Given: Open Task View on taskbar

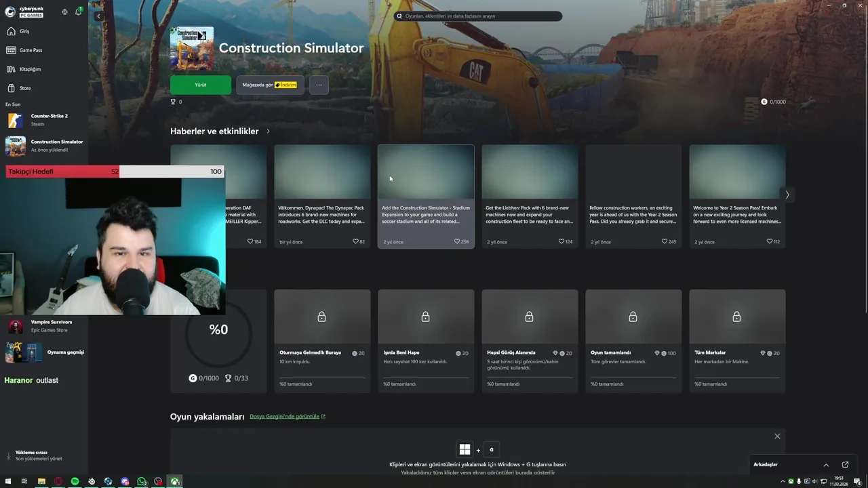Looking at the screenshot, I should click(24, 481).
